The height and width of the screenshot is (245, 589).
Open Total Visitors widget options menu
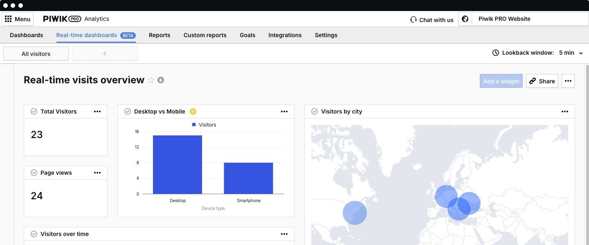[x=97, y=111]
